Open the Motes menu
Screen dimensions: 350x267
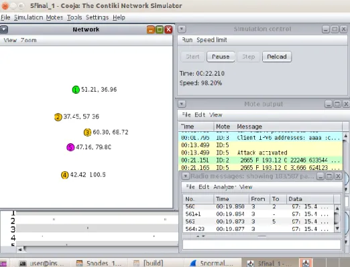click(54, 17)
